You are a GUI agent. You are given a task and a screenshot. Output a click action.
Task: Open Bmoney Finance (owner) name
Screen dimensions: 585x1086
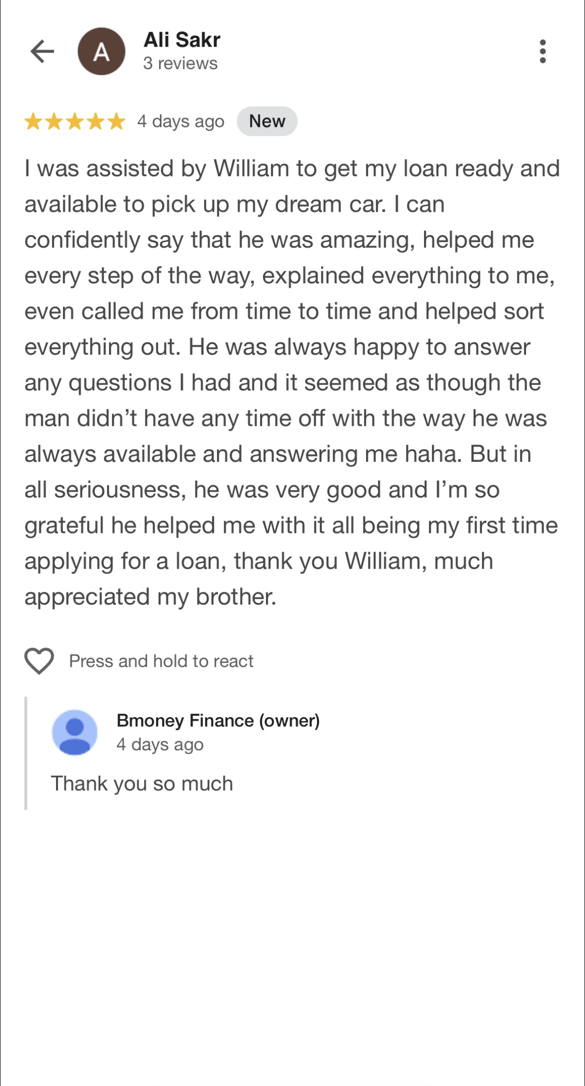218,721
